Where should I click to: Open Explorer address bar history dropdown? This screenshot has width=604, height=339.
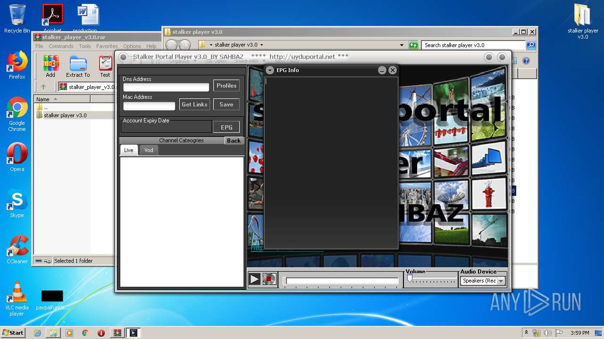coord(402,45)
